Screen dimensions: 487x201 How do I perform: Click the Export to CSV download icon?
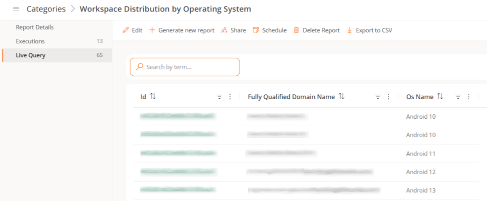tap(349, 30)
